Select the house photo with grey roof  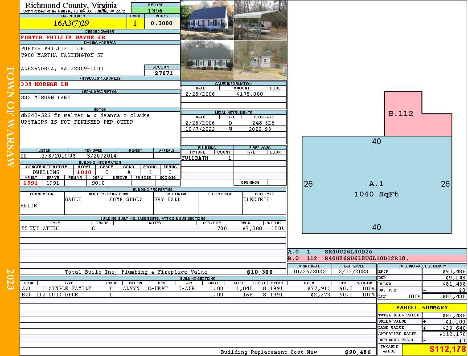(x=207, y=60)
